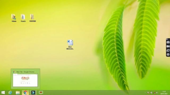Open the Filmora app in the taskbar
This screenshot has height=95, width=170.
tap(33, 93)
